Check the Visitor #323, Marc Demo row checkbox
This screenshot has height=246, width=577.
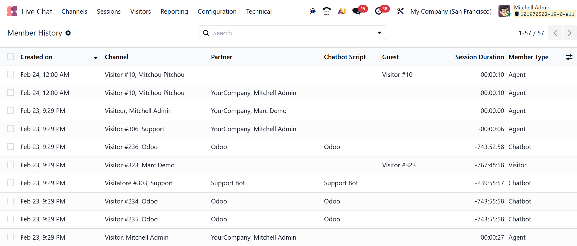tap(11, 165)
